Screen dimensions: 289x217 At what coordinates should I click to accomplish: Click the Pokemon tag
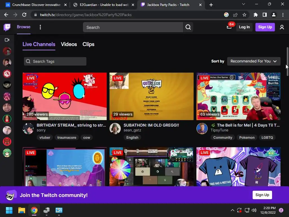(247, 138)
